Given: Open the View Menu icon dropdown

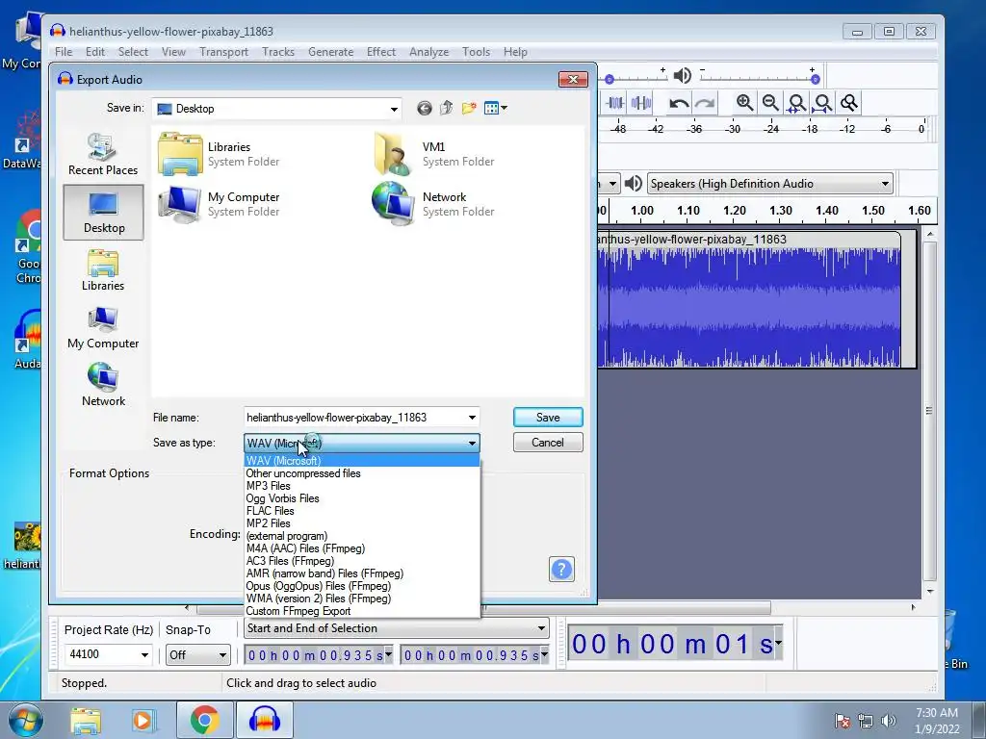Looking at the screenshot, I should 496,108.
